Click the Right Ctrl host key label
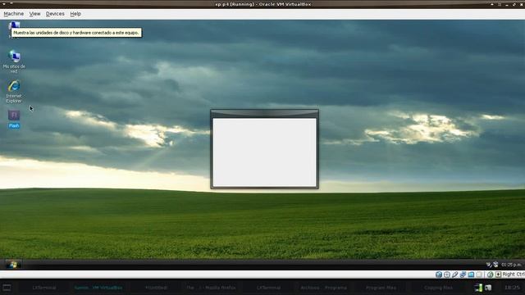Screen dimensions: 525x295 514,275
